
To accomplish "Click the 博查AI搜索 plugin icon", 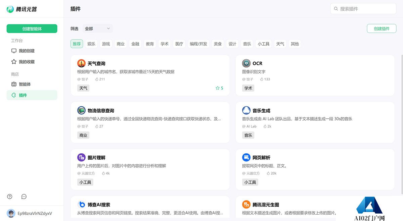I will [81, 205].
